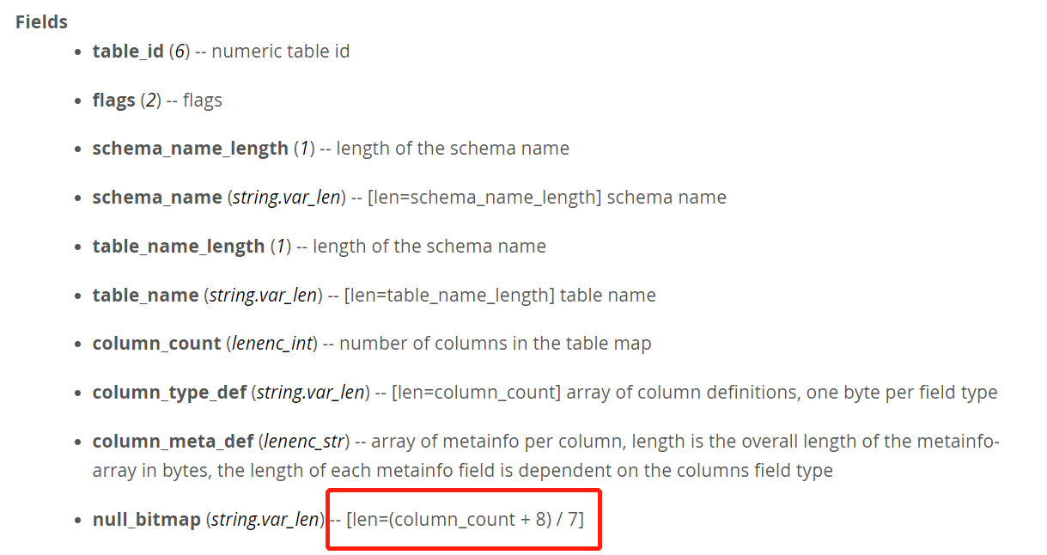The height and width of the screenshot is (555, 1047).
Task: Select the table_name_length field name
Action: pyautogui.click(x=178, y=247)
